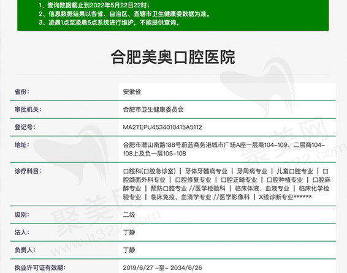Select the 负责人 row label

click(25, 250)
